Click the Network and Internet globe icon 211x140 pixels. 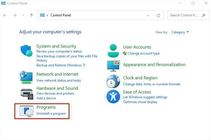(26, 77)
